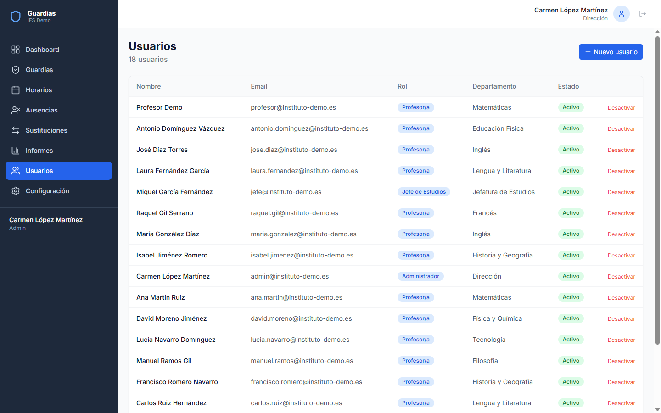Screen dimensions: 661x413
Task: Select the Usuarios menu item
Action: [x=59, y=171]
